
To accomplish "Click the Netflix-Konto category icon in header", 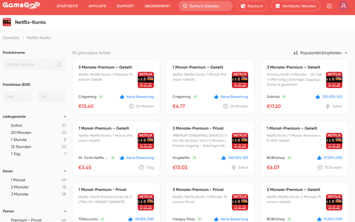I will click(x=7, y=22).
